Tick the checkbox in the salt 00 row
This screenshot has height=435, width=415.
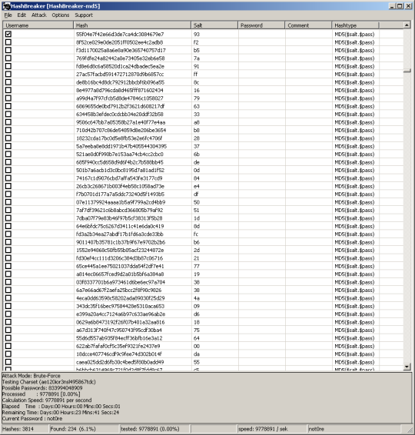(8, 346)
